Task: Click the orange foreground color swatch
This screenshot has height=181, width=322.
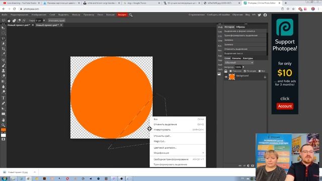Action: [4, 130]
